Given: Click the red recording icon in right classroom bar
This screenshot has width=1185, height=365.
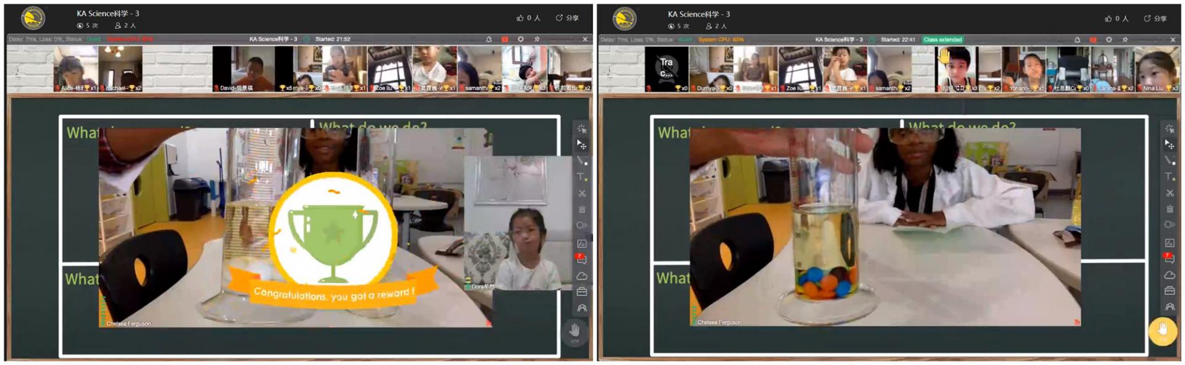Looking at the screenshot, I should [x=1093, y=39].
